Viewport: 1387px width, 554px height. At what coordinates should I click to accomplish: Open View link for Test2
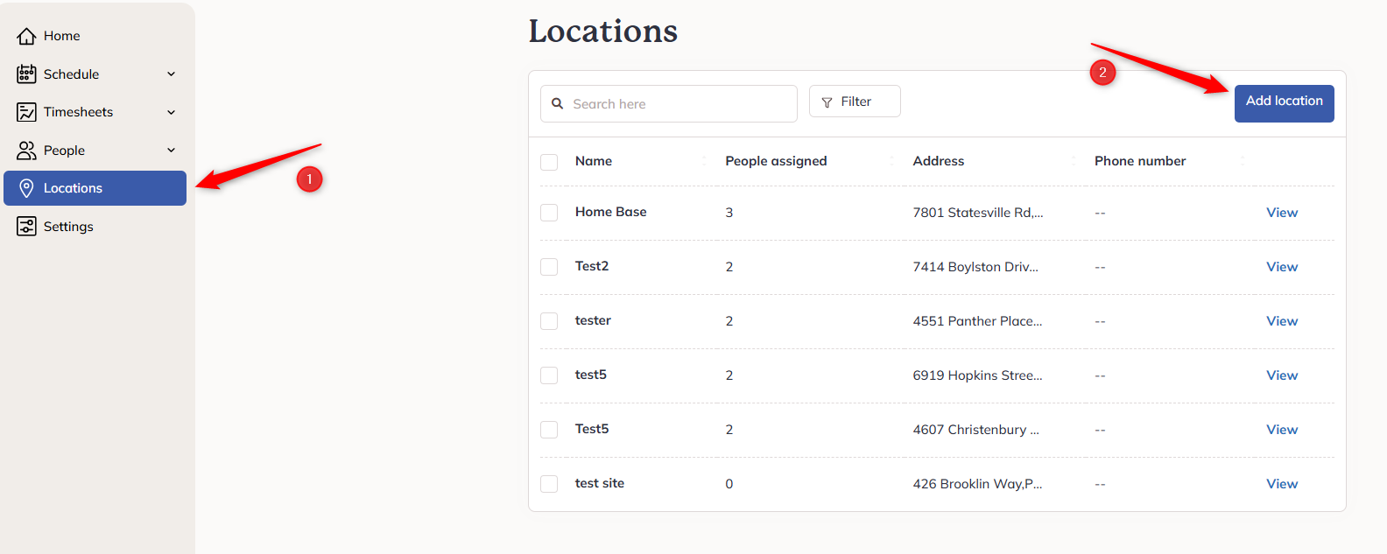click(x=1282, y=267)
